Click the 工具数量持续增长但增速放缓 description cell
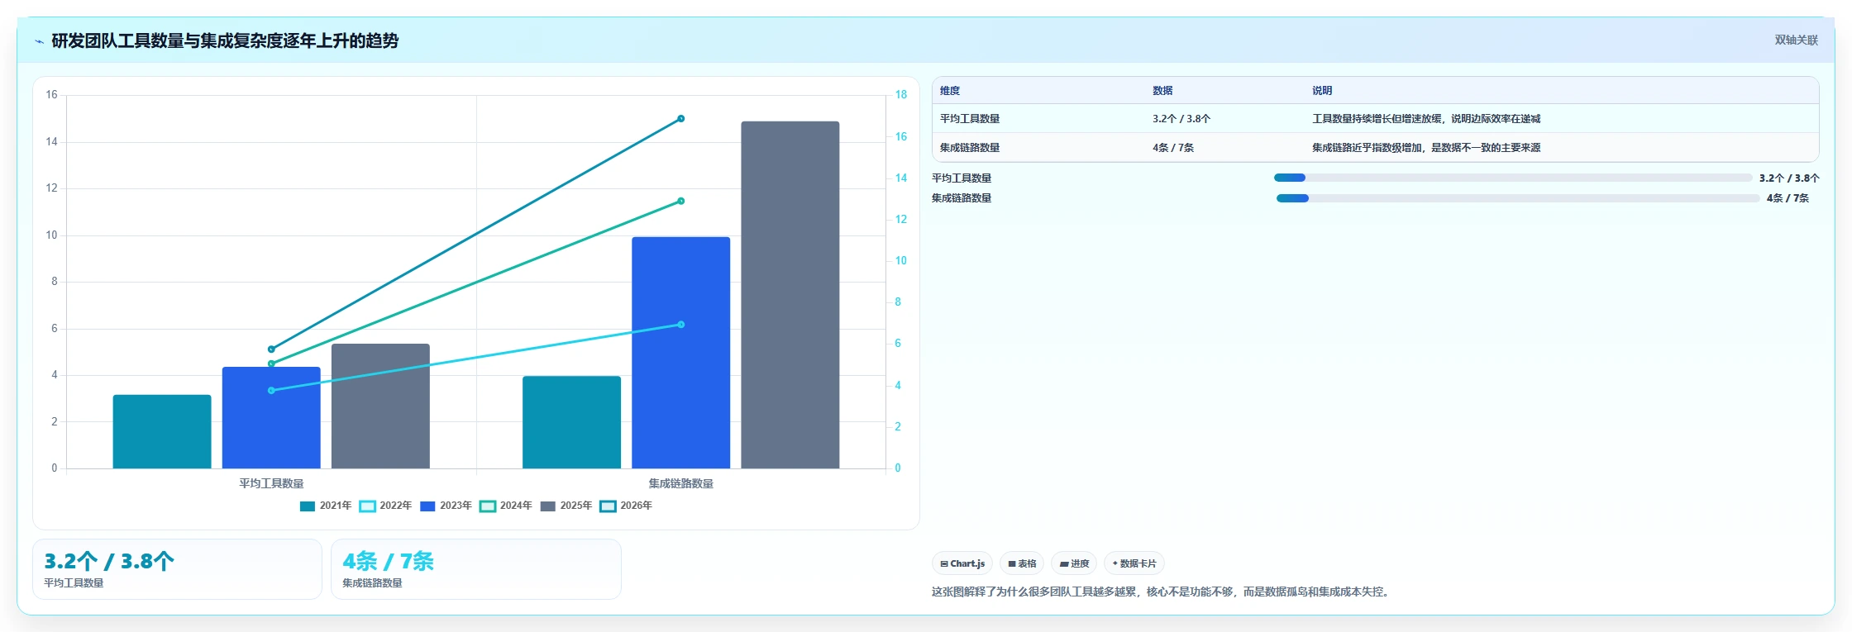The width and height of the screenshot is (1852, 632). coord(1426,119)
